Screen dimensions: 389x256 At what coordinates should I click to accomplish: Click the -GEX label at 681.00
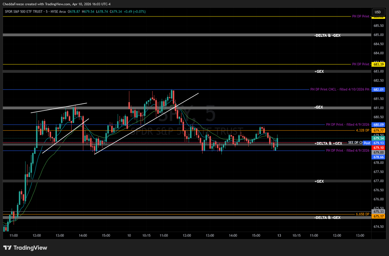click(x=318, y=107)
